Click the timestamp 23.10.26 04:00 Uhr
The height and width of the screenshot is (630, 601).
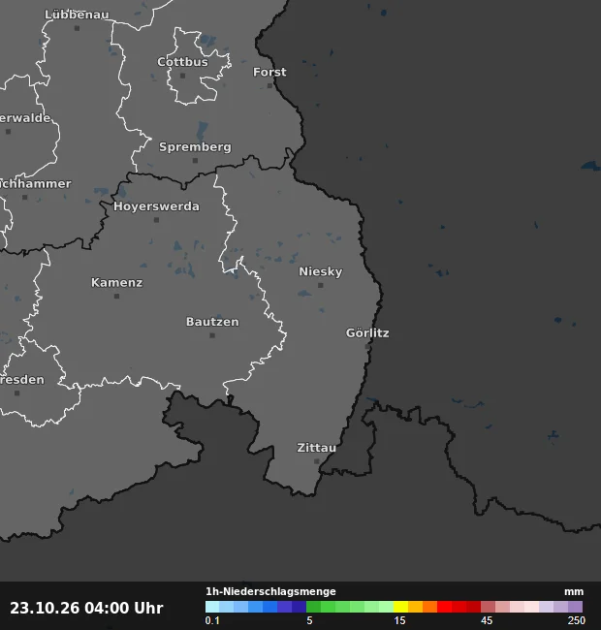87,608
